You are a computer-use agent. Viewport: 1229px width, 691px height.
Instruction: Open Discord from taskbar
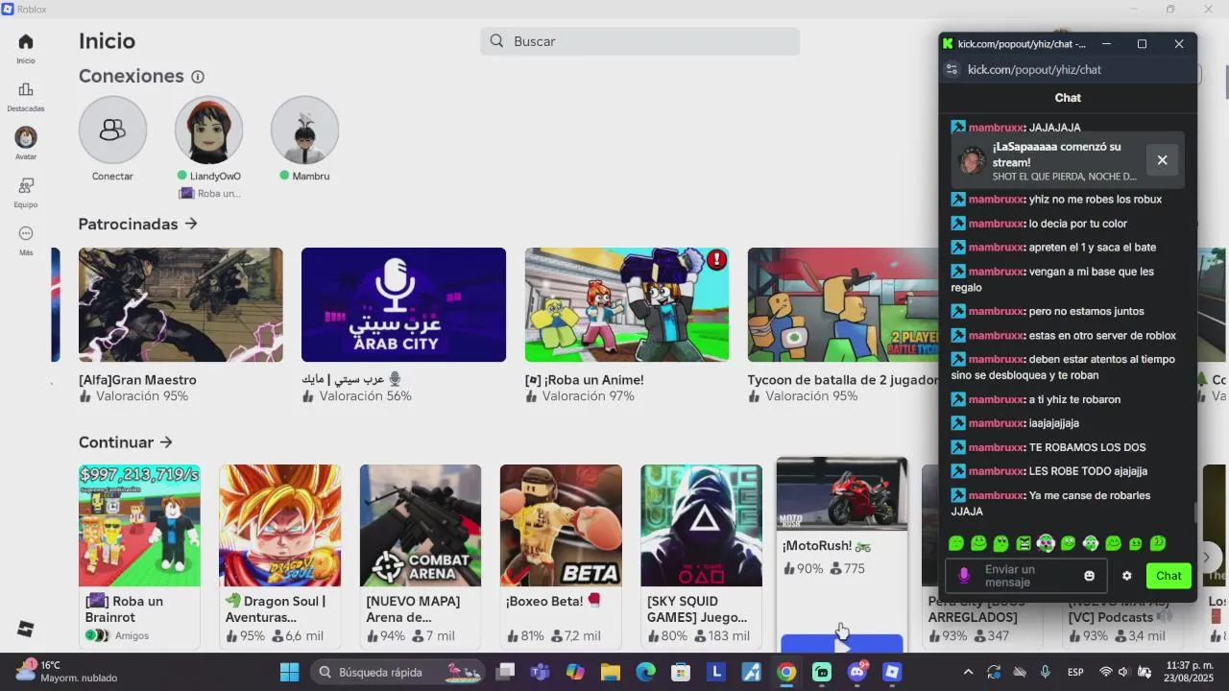point(857,672)
